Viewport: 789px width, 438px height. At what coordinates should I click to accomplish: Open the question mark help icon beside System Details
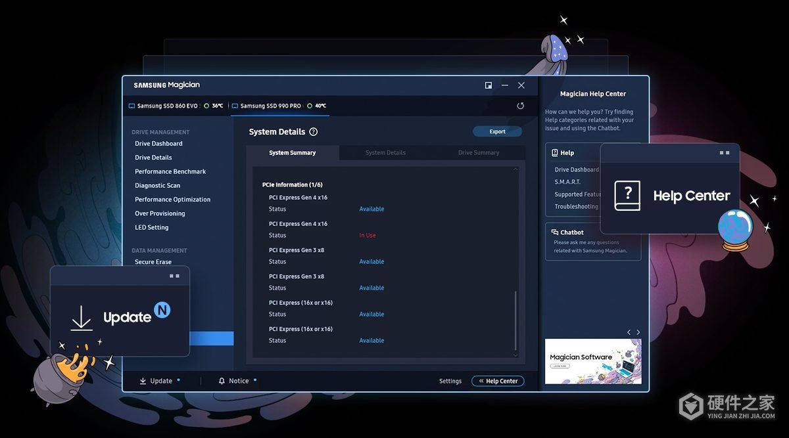313,132
